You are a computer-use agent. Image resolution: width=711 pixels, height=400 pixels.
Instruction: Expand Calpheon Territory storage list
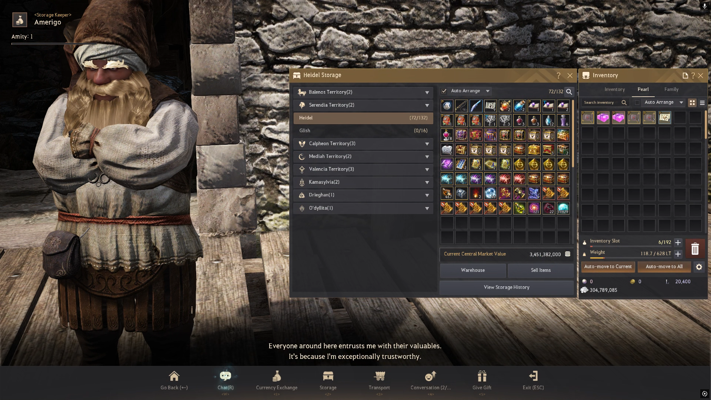[427, 144]
